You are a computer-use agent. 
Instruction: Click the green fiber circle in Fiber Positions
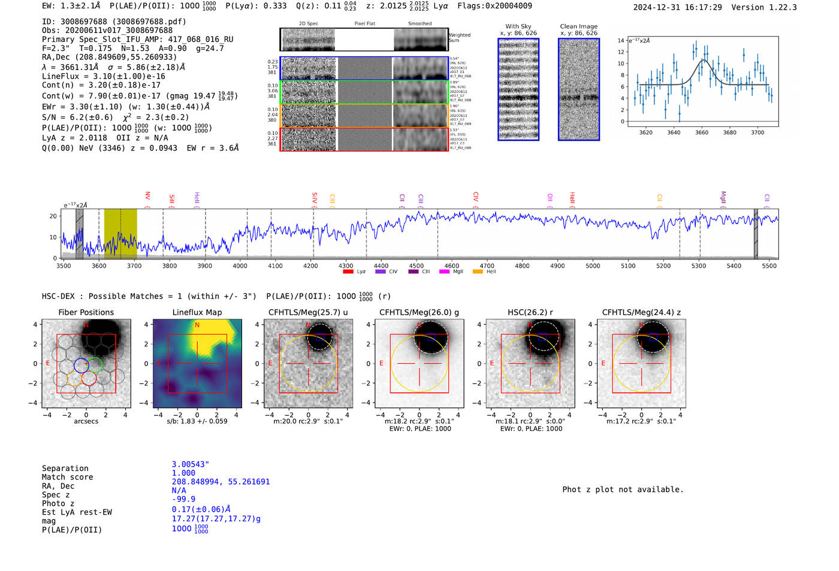(x=96, y=364)
